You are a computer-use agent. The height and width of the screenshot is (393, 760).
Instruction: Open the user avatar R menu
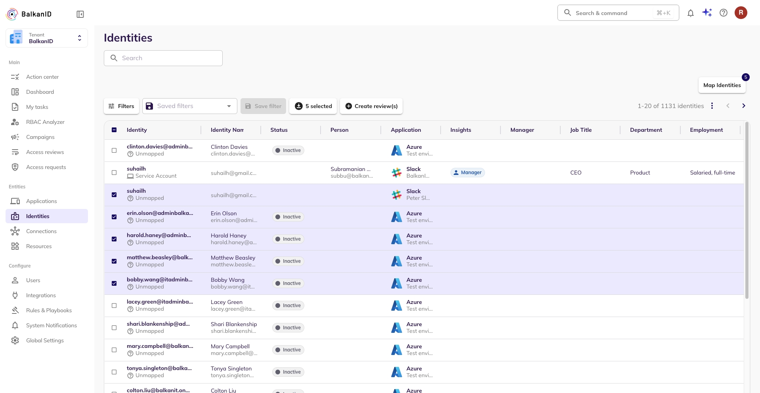click(741, 13)
